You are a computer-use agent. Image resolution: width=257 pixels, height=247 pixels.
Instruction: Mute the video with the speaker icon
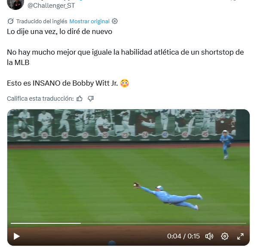point(209,236)
